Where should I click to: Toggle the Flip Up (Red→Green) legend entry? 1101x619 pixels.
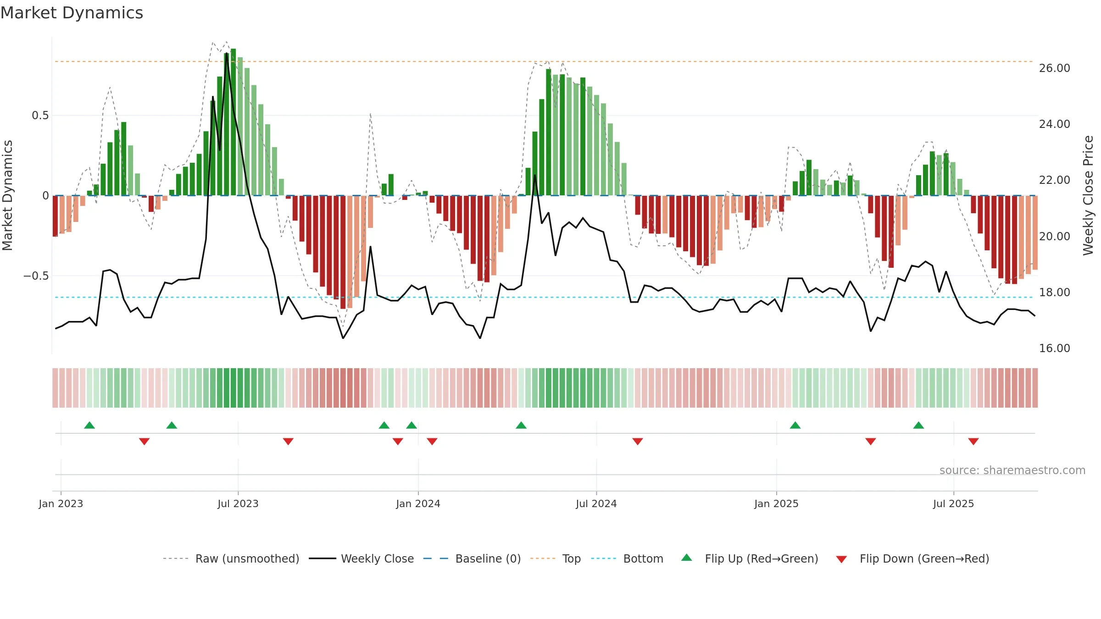750,558
